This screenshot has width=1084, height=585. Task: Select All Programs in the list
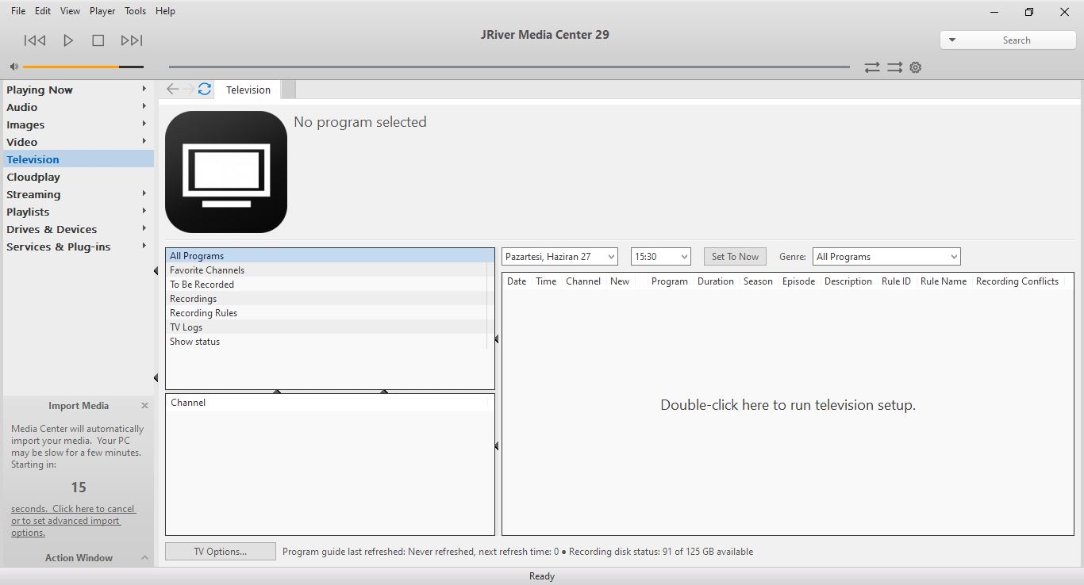(330, 256)
